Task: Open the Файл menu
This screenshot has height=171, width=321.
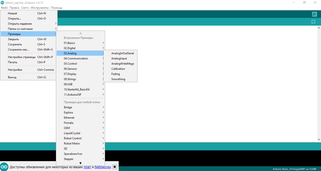Action: pos(4,8)
